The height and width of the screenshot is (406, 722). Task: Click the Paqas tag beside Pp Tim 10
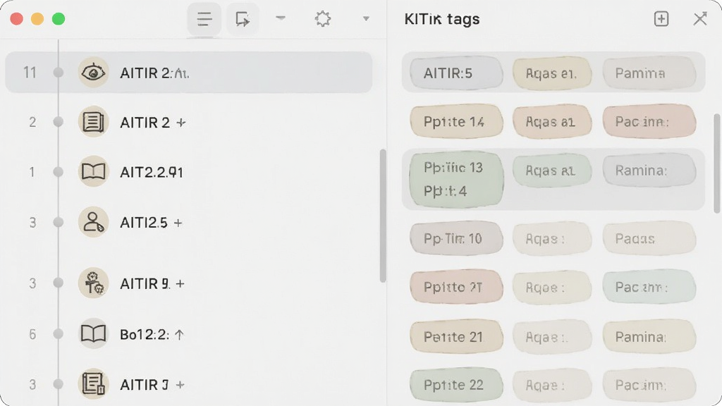649,238
